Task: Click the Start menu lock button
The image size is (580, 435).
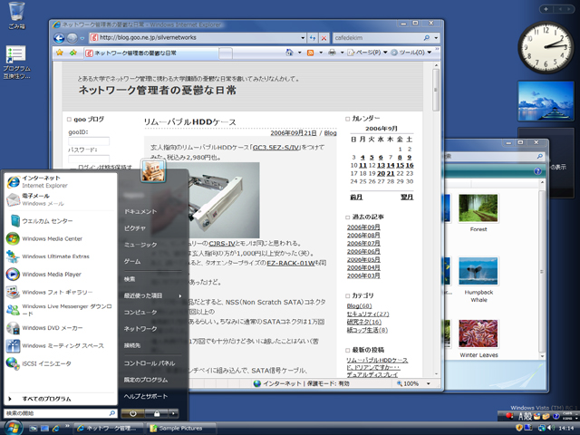Action: [x=157, y=413]
